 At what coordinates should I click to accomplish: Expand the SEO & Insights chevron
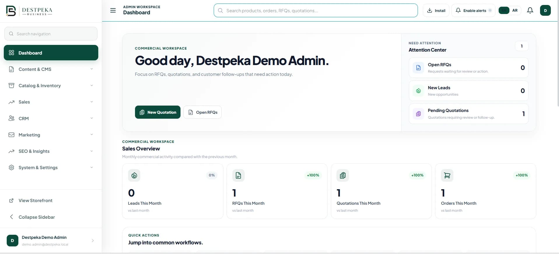[x=92, y=151]
